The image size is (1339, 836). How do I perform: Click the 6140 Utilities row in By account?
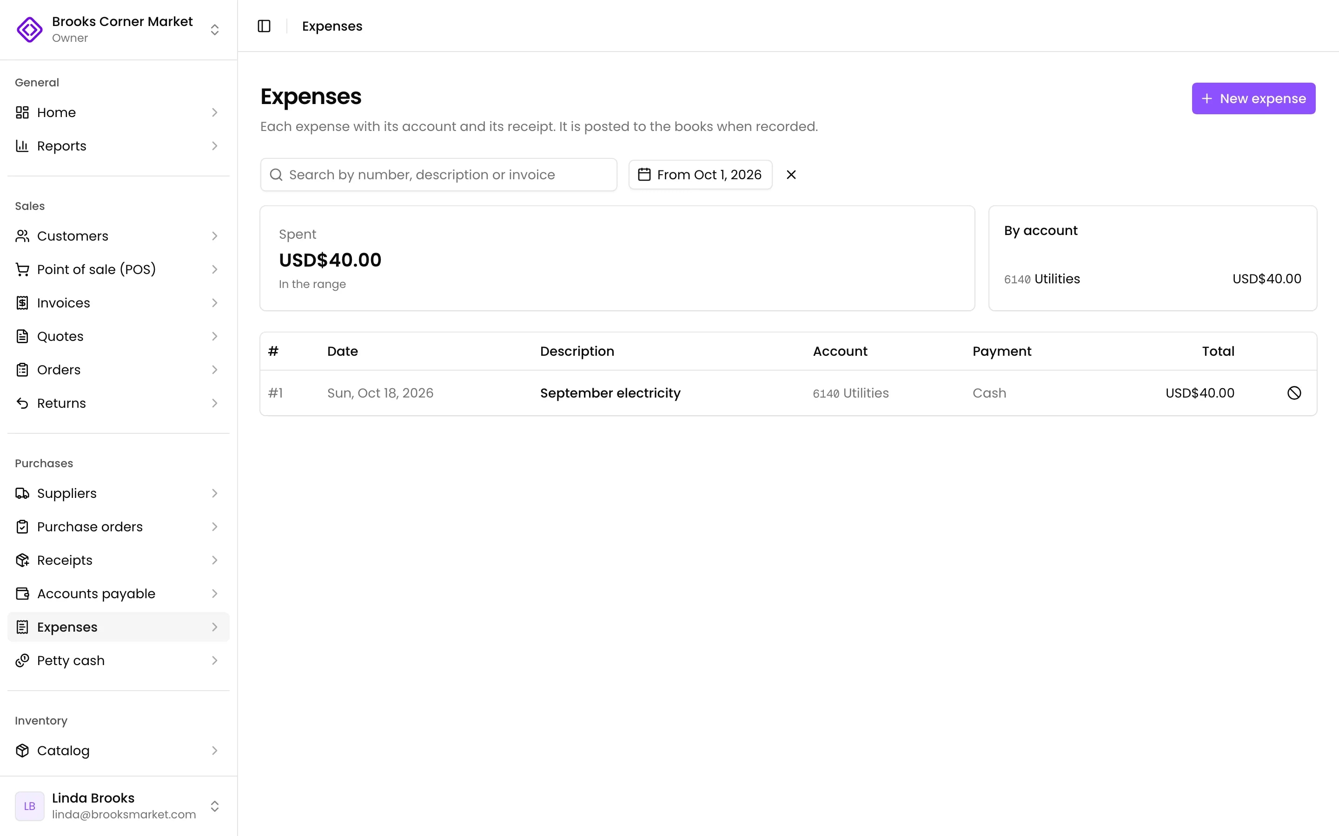[1153, 279]
